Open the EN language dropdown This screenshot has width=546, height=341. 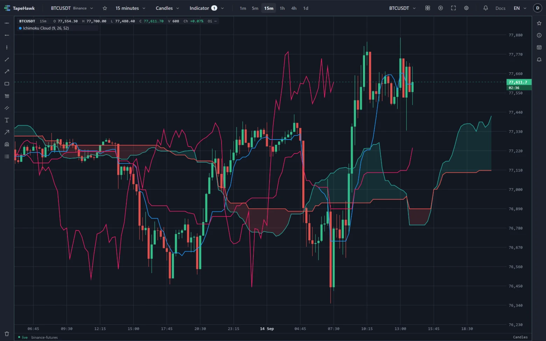(520, 8)
